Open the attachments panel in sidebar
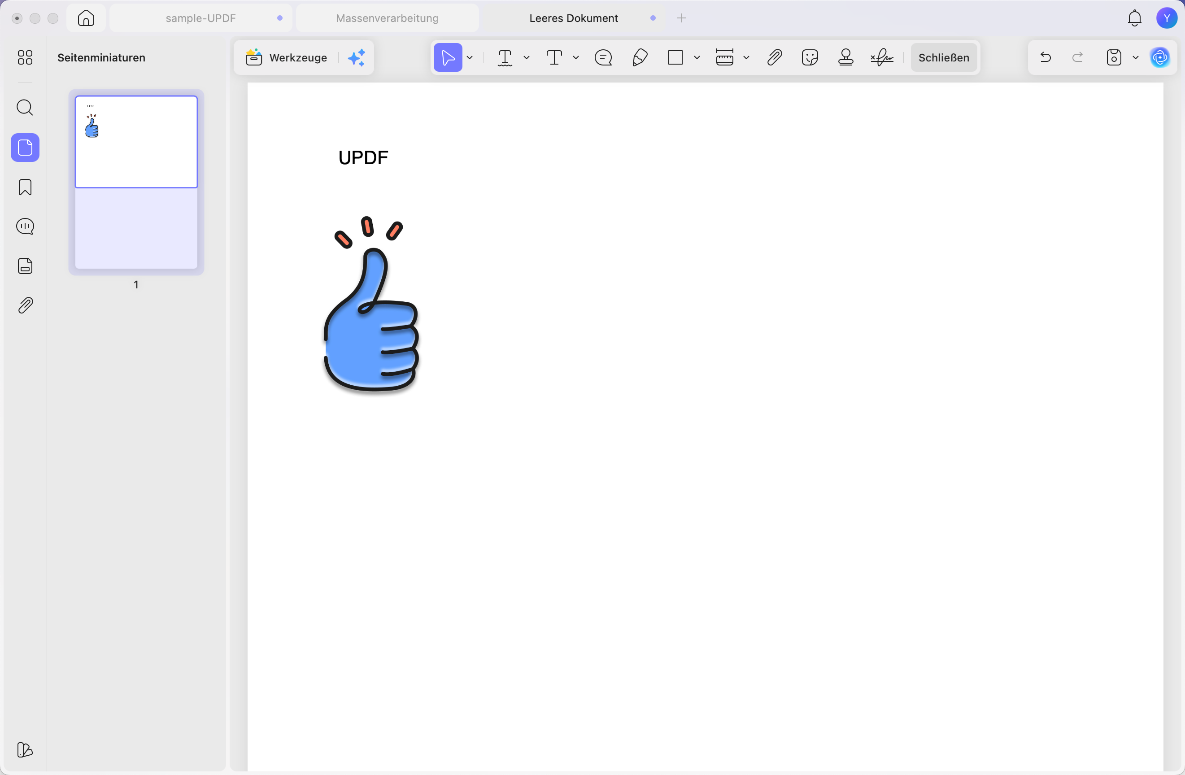 pos(25,305)
